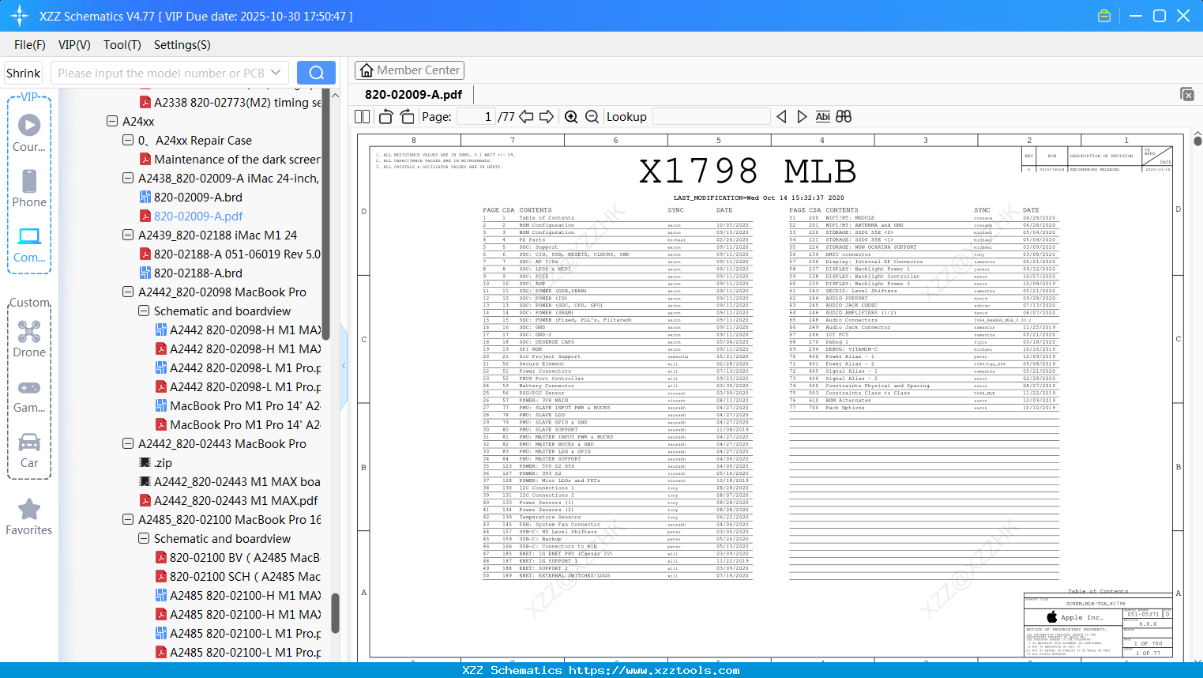This screenshot has height=678, width=1203.
Task: Open the 820-02009-A.brd boardview file
Action: tap(198, 198)
